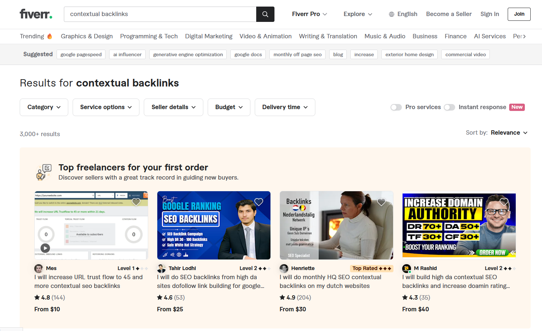Viewport: 542px width, 331px height.
Task: Click the Sign in link
Action: tap(490, 14)
